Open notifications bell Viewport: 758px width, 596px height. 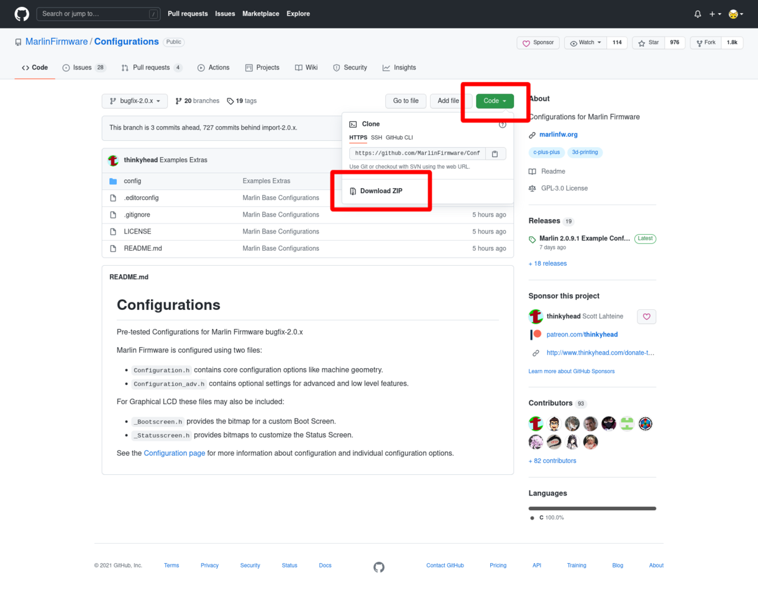pos(697,14)
